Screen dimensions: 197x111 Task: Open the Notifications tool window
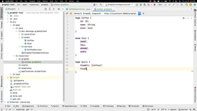195,94
